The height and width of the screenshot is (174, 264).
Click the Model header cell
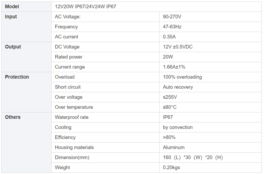pyautogui.click(x=12, y=6)
